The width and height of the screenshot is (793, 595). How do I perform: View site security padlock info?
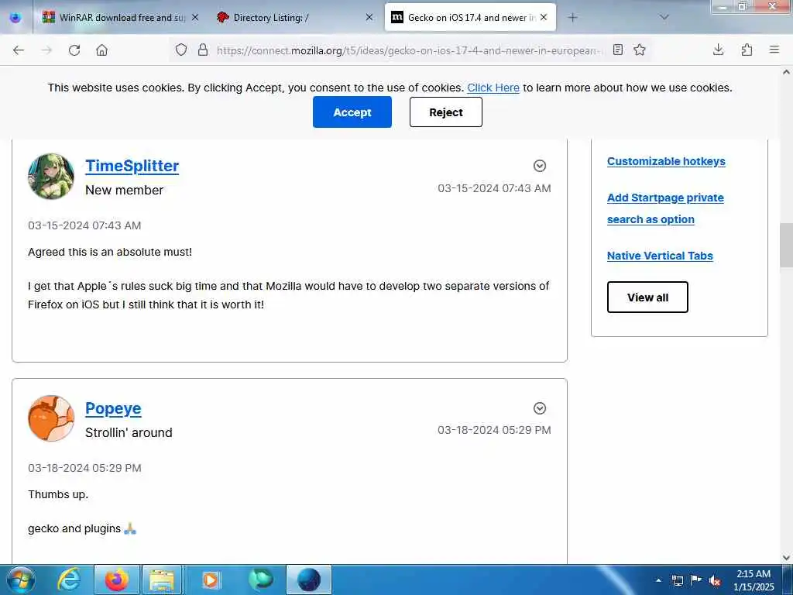point(203,50)
